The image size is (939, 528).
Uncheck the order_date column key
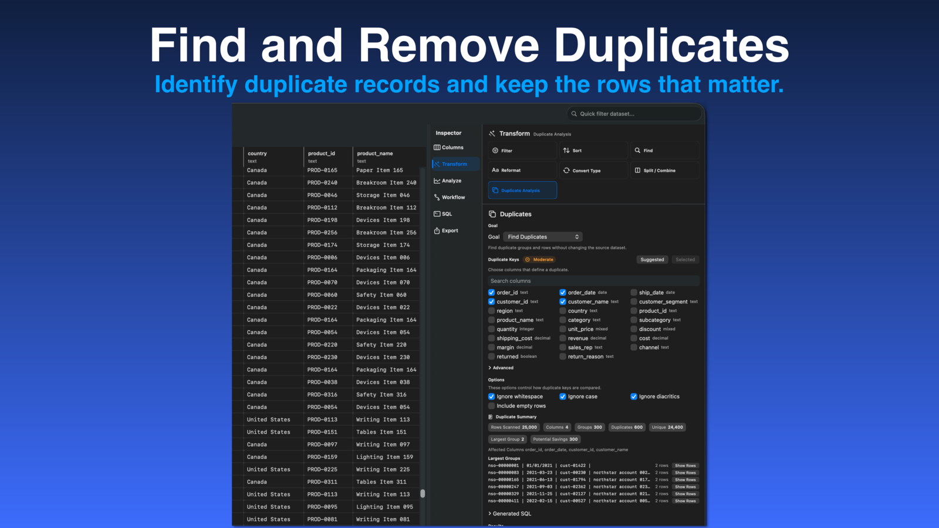click(x=562, y=293)
